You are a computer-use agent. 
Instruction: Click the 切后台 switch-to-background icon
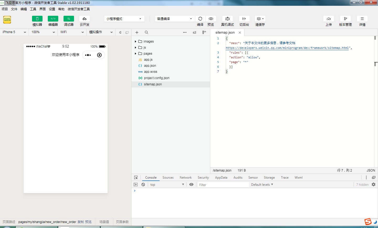pyautogui.click(x=244, y=19)
